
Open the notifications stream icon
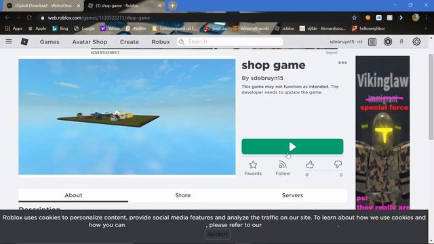[372, 42]
